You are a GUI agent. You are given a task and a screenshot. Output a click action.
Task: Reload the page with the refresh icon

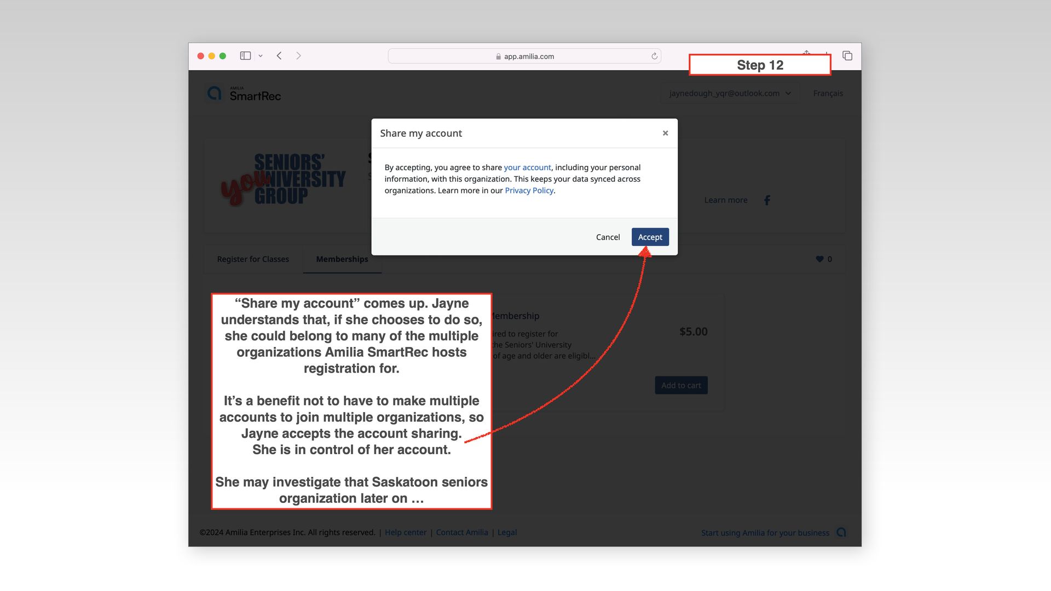pyautogui.click(x=654, y=56)
